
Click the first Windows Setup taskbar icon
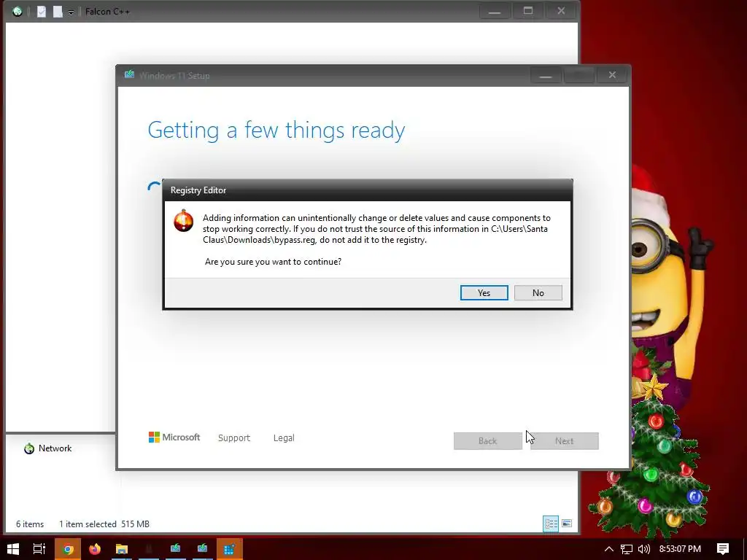(175, 549)
